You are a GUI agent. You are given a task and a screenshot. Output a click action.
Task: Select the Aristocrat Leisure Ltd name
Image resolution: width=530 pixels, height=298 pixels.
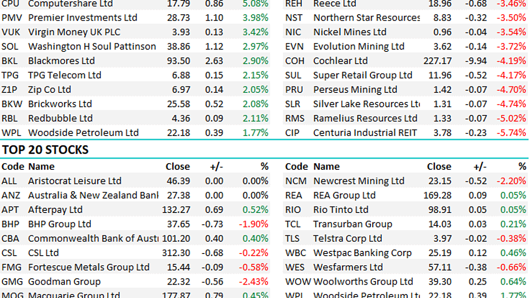click(75, 181)
